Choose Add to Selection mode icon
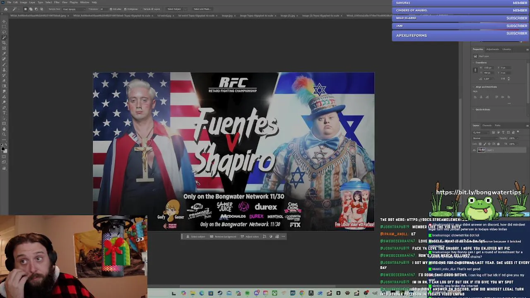The width and height of the screenshot is (530, 298). (31, 9)
